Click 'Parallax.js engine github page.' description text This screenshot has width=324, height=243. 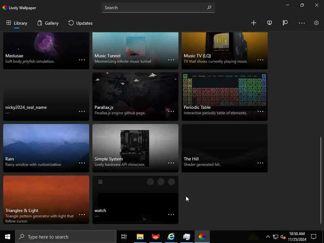click(x=120, y=113)
